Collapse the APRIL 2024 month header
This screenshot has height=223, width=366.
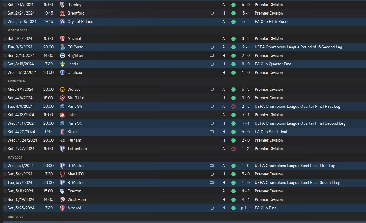pos(16,81)
